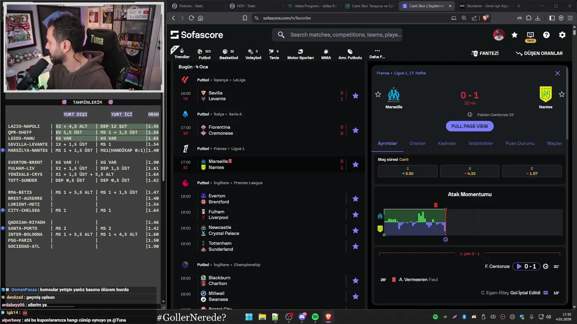Image resolution: width=577 pixels, height=324 pixels.
Task: Unfavorite the Tottenham-Sunderland match star
Action: [355, 246]
